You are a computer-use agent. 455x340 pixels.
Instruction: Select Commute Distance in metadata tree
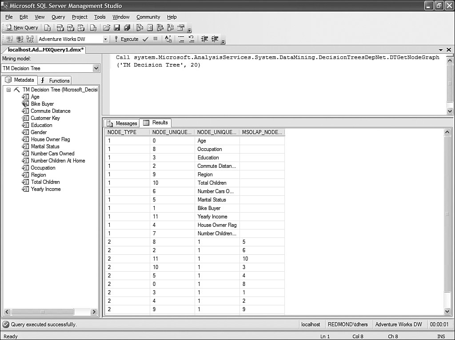click(x=50, y=111)
